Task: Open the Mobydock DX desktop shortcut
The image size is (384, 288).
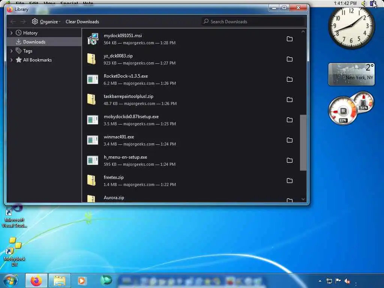Action: [x=15, y=252]
